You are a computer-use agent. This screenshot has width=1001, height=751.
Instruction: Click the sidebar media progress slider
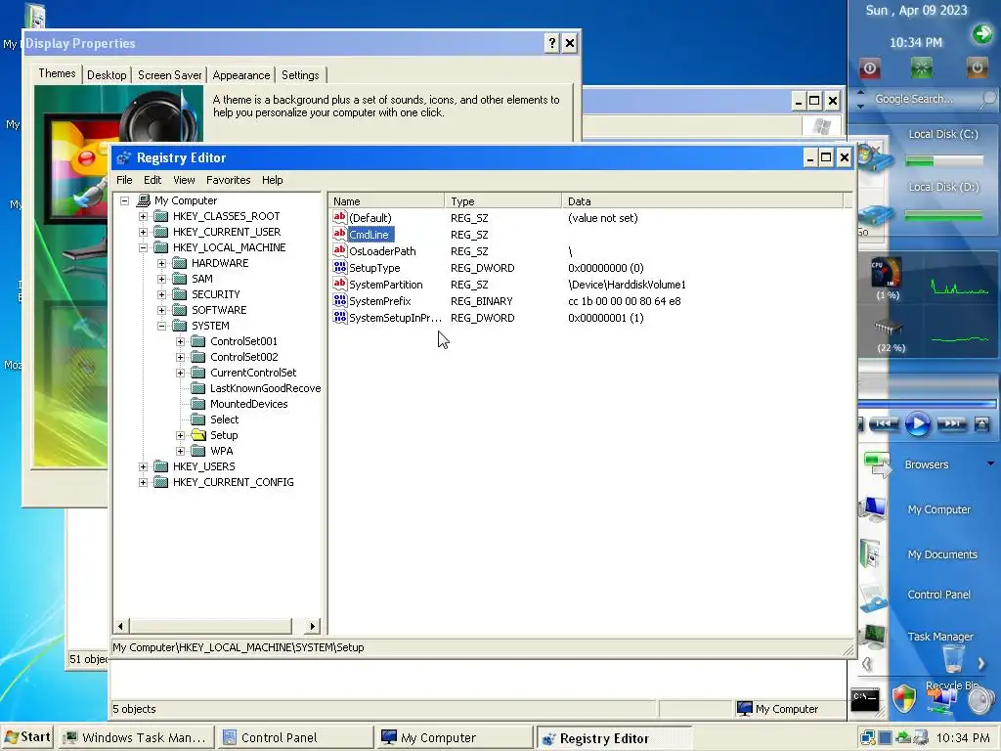pyautogui.click(x=927, y=404)
